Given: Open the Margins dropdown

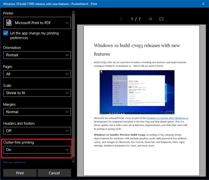Looking at the screenshot, I should click(x=37, y=112).
